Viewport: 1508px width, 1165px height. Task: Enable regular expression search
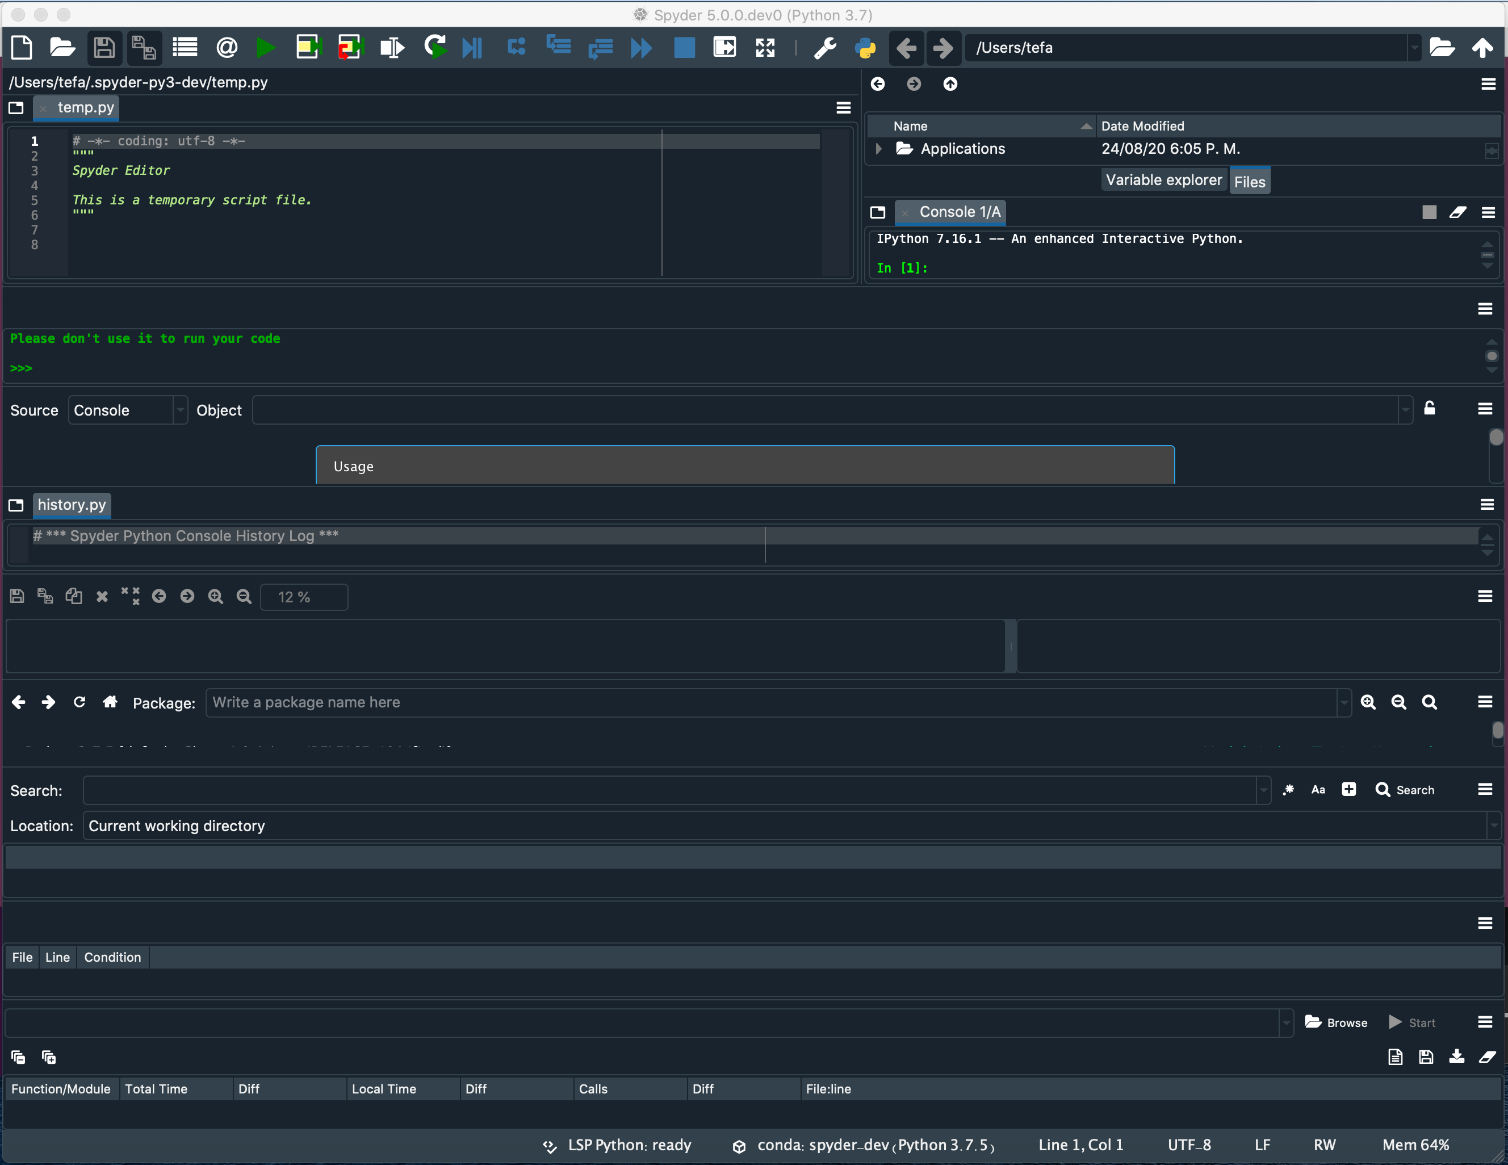(1288, 789)
